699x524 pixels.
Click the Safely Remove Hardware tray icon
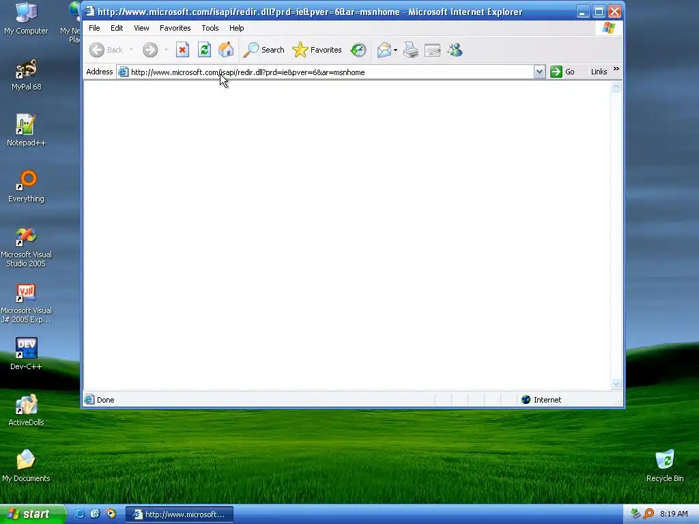tap(636, 514)
